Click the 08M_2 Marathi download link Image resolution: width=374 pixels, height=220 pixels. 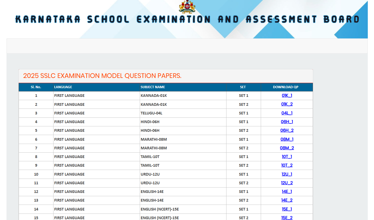[x=287, y=148]
